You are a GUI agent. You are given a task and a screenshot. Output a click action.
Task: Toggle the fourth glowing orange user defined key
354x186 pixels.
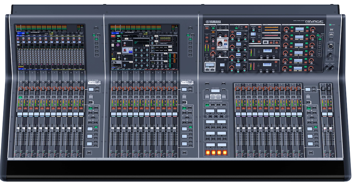click(225, 152)
